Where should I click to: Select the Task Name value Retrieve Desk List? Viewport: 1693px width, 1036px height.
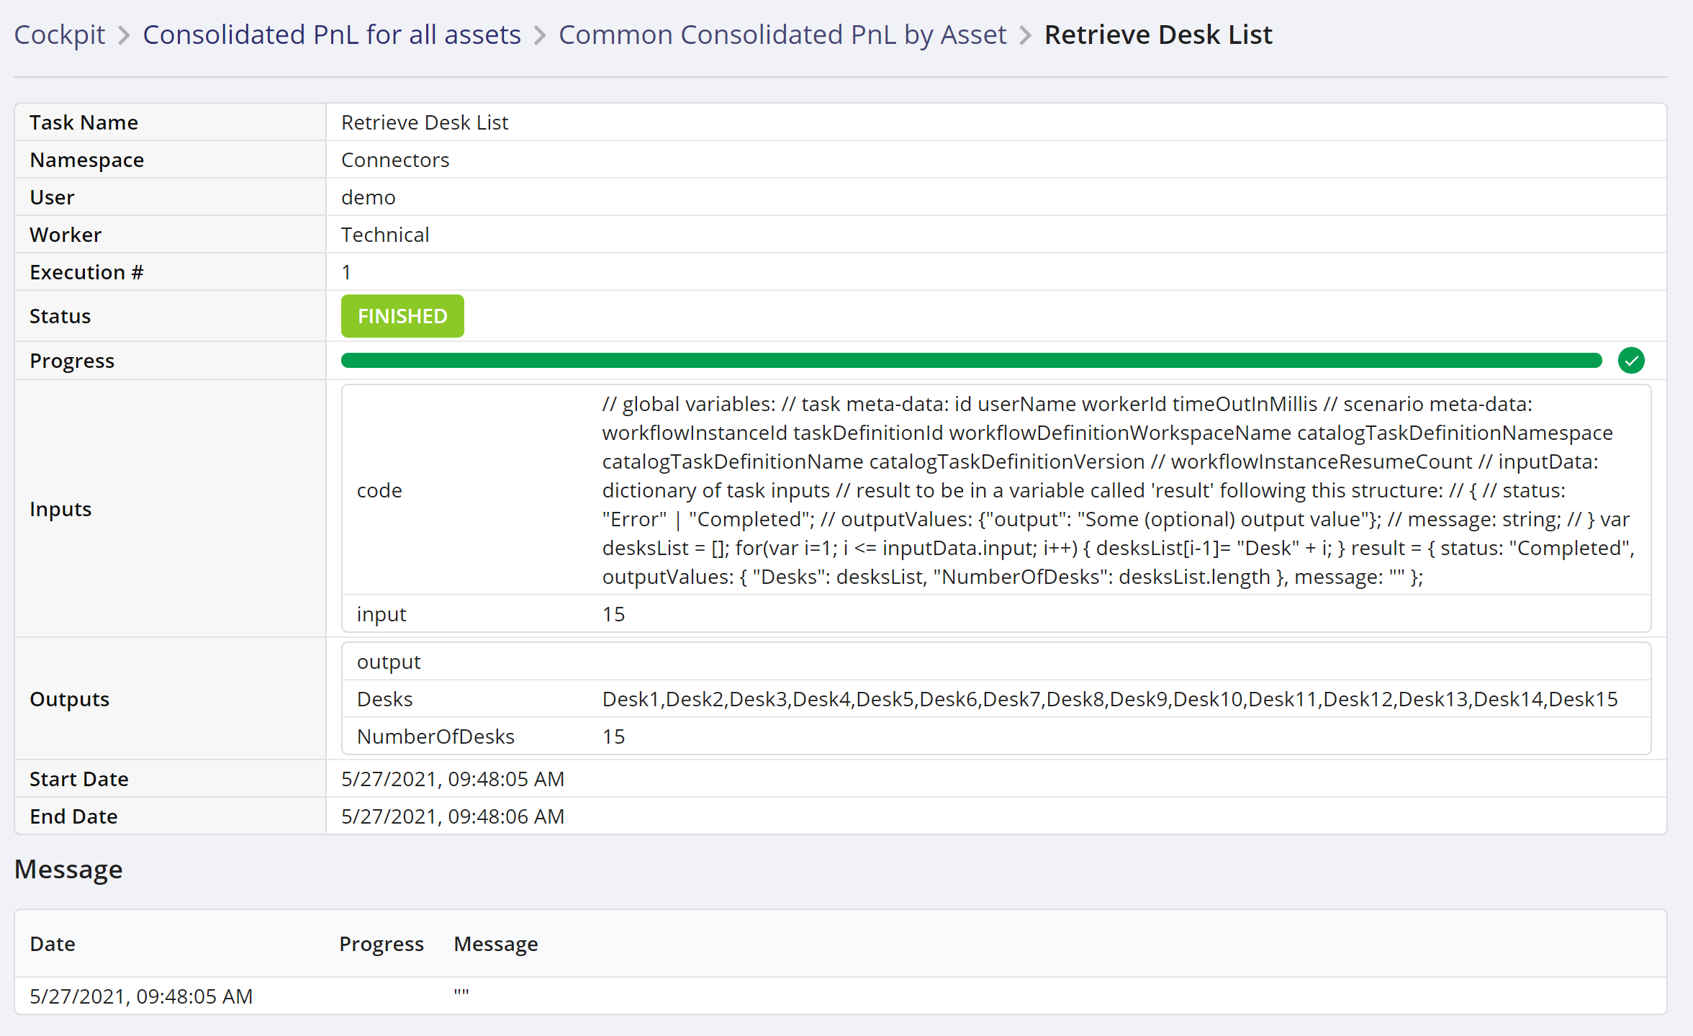click(425, 122)
